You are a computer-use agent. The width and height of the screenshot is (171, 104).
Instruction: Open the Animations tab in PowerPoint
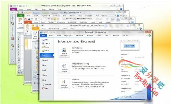click(72, 22)
